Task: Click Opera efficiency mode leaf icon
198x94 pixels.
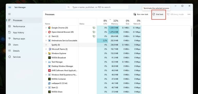Action: 94,32
